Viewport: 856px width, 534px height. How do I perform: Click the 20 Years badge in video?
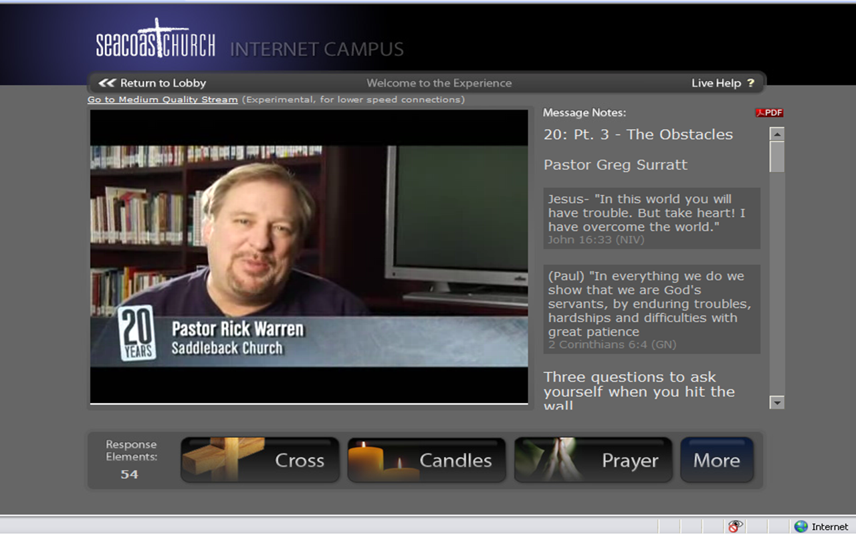(137, 332)
